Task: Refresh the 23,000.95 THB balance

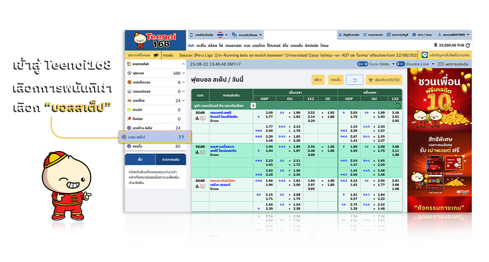Action: point(468,45)
